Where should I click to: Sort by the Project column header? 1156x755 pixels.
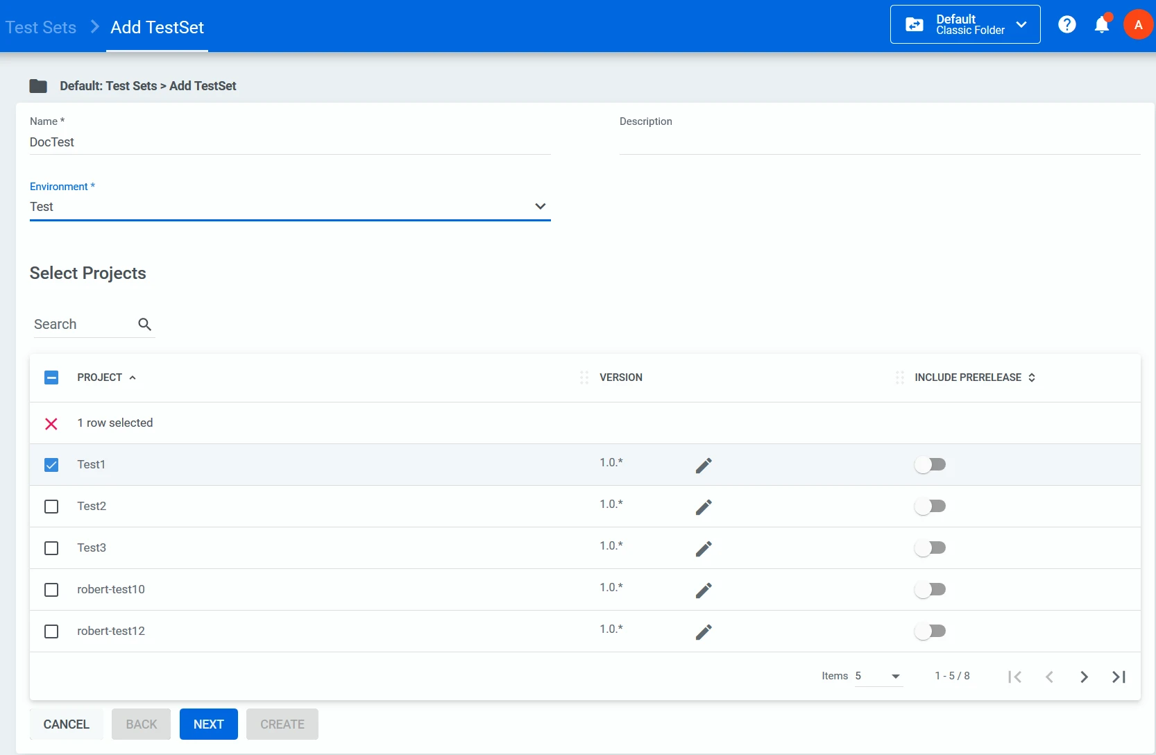pyautogui.click(x=106, y=377)
